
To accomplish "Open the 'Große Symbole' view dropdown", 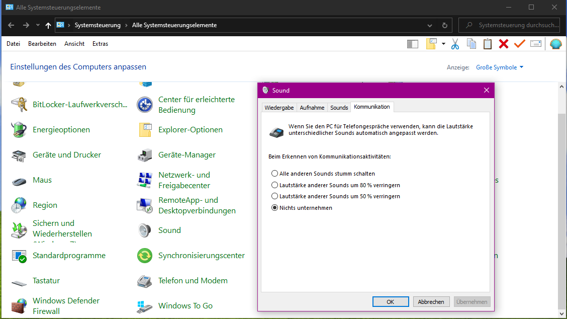I will pos(499,67).
